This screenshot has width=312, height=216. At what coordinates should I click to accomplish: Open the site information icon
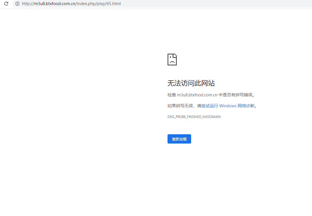tap(17, 4)
